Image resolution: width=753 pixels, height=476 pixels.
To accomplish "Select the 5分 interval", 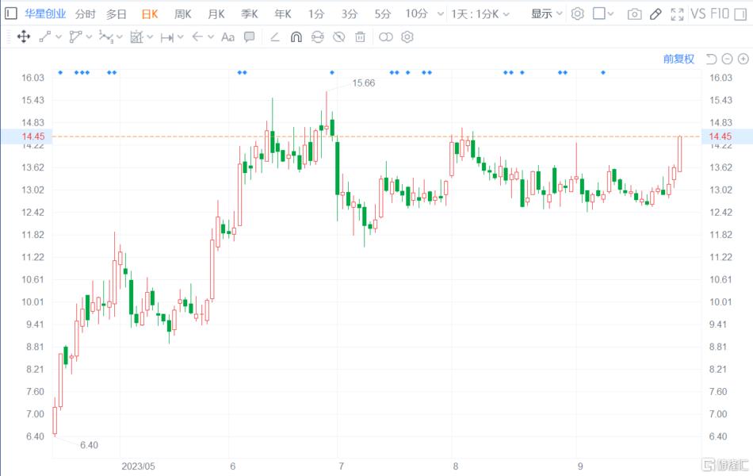I will [382, 14].
